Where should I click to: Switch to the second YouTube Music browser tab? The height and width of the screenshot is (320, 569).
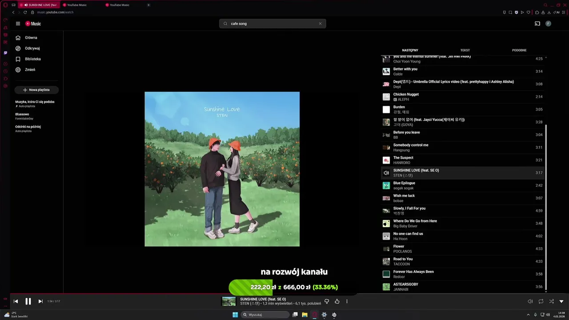[x=83, y=5]
